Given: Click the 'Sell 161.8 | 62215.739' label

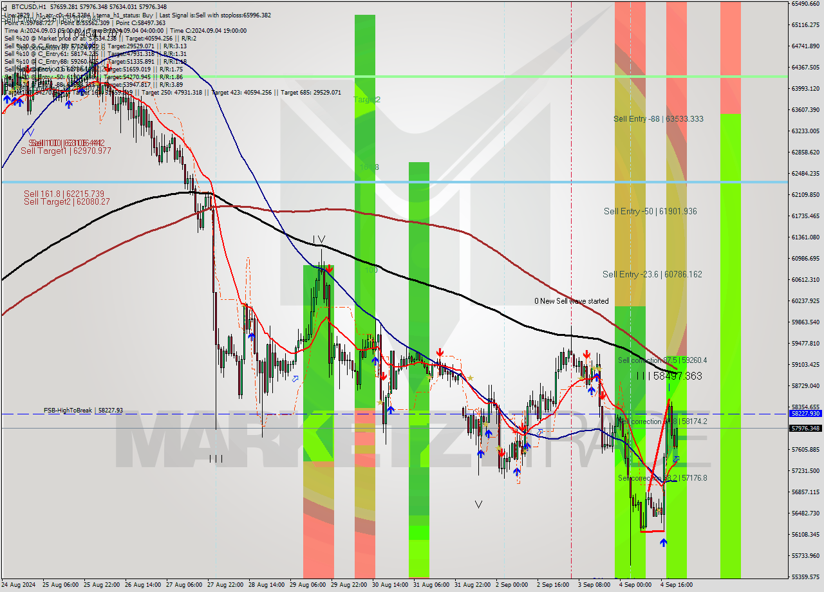Looking at the screenshot, I should click(x=64, y=194).
